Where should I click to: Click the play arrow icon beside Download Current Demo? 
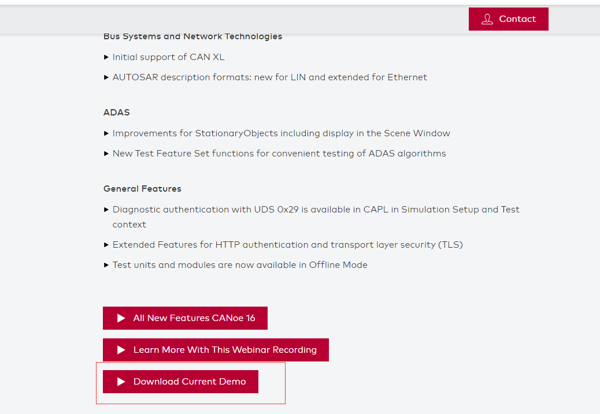click(x=121, y=382)
